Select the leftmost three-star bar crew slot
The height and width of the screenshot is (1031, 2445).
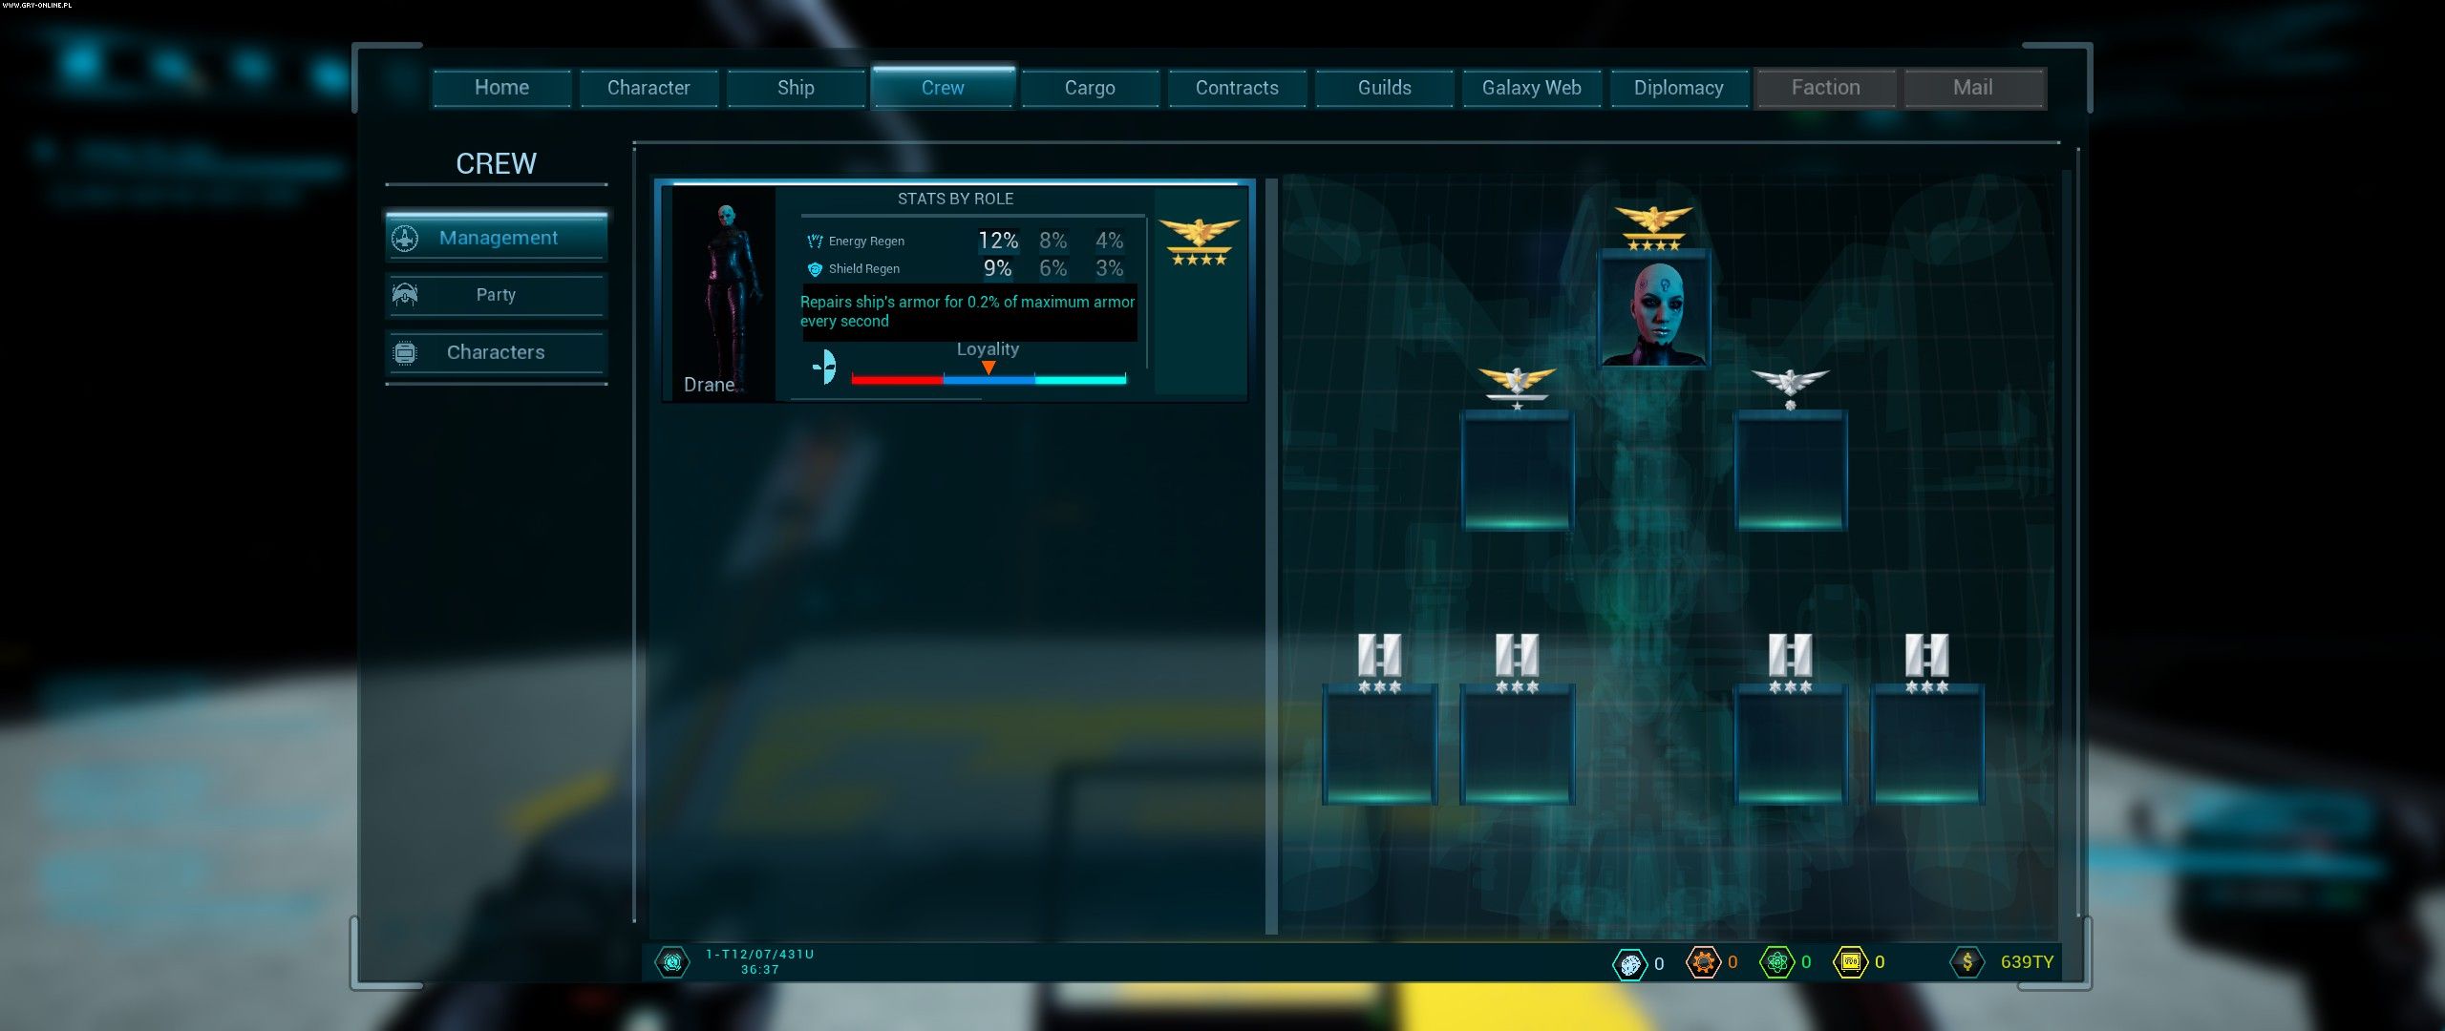[x=1379, y=743]
